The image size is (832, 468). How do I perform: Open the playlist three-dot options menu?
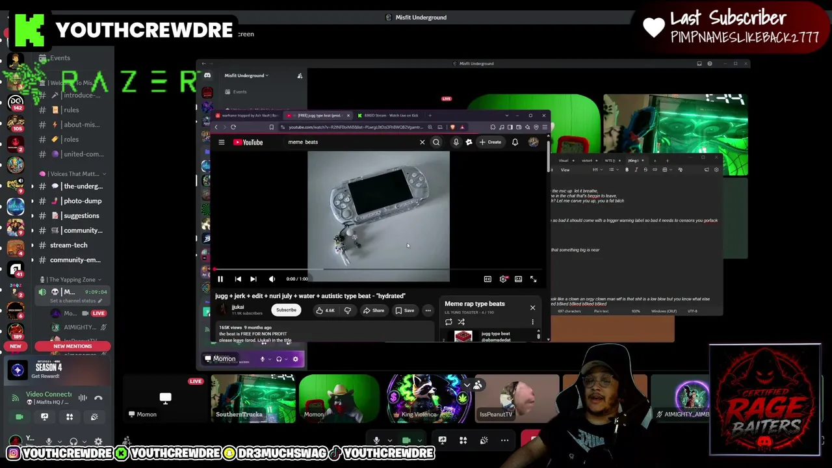[532, 322]
